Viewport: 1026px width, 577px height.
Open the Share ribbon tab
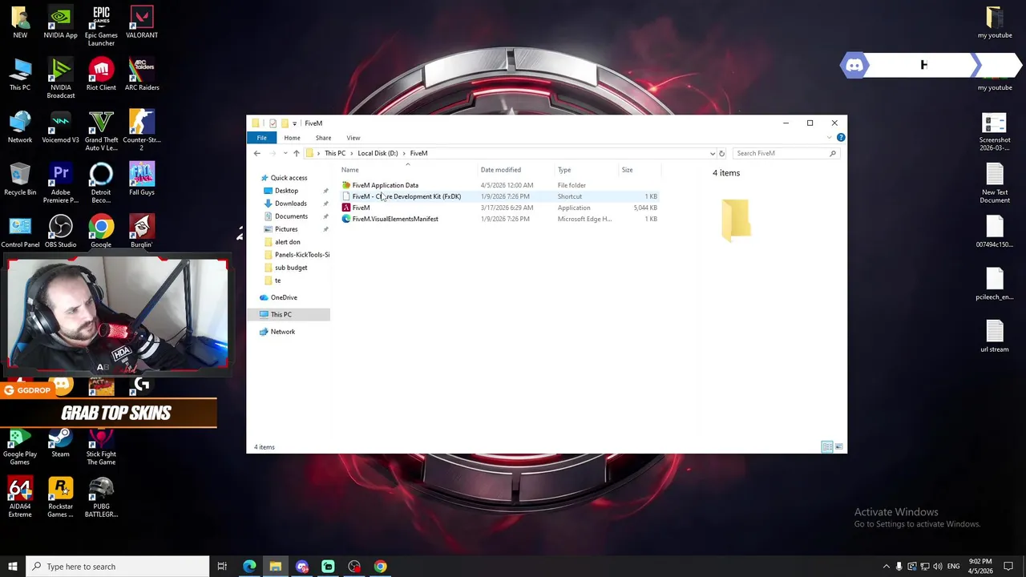323,138
